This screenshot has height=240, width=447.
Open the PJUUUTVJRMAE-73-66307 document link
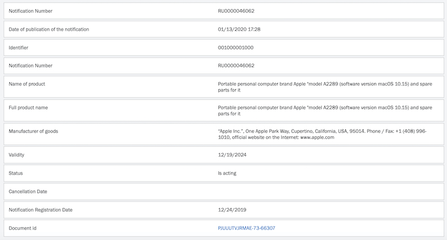tap(246, 228)
